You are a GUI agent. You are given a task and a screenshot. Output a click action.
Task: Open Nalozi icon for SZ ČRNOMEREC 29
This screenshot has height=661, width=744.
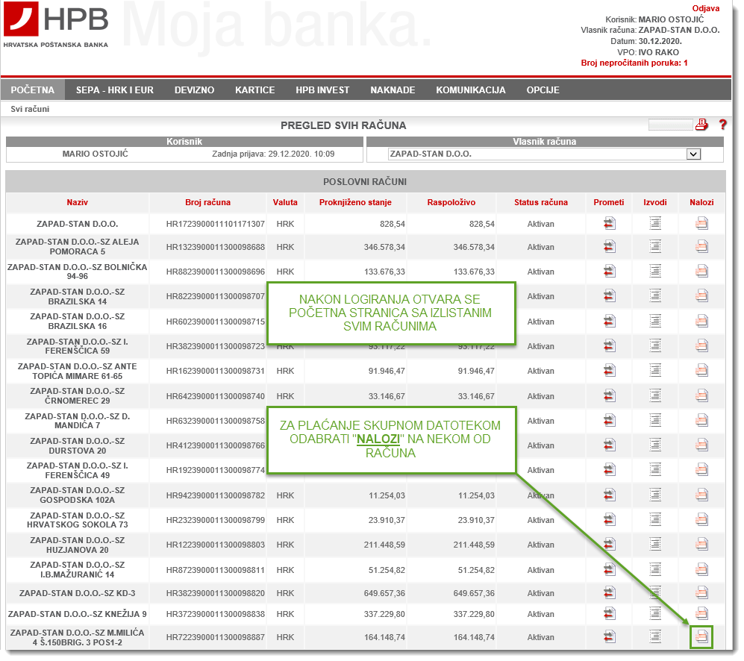point(701,395)
